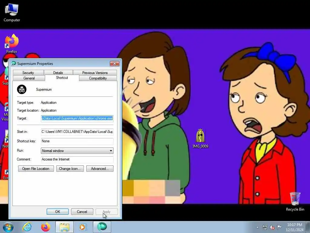Switch to the Previous Versions tab

pyautogui.click(x=95, y=73)
